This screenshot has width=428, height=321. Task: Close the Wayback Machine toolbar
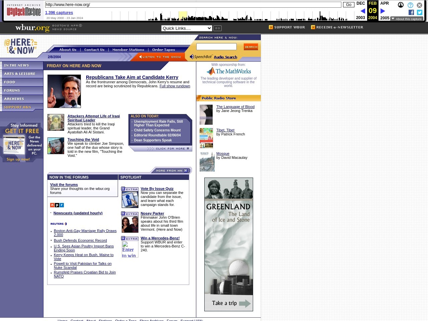pyautogui.click(x=419, y=5)
